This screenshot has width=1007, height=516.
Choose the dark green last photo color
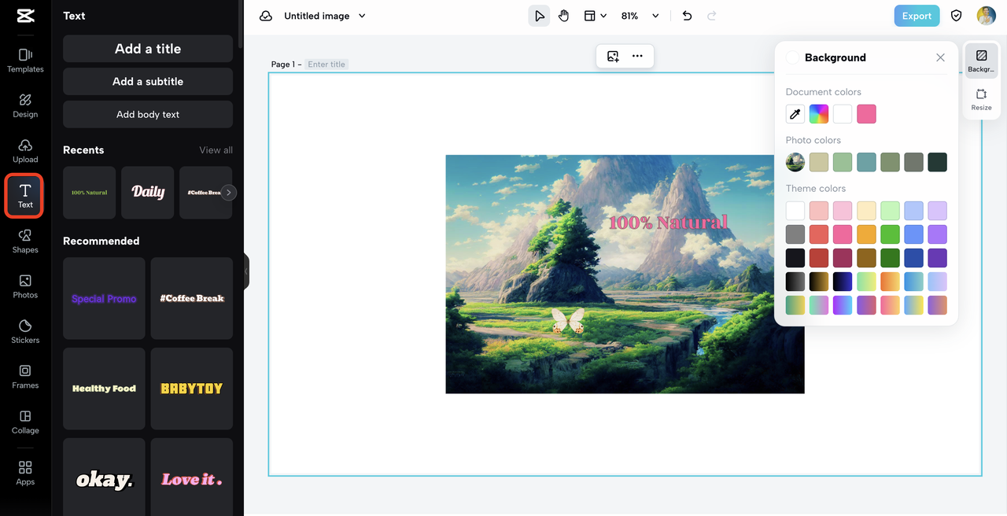(x=937, y=162)
